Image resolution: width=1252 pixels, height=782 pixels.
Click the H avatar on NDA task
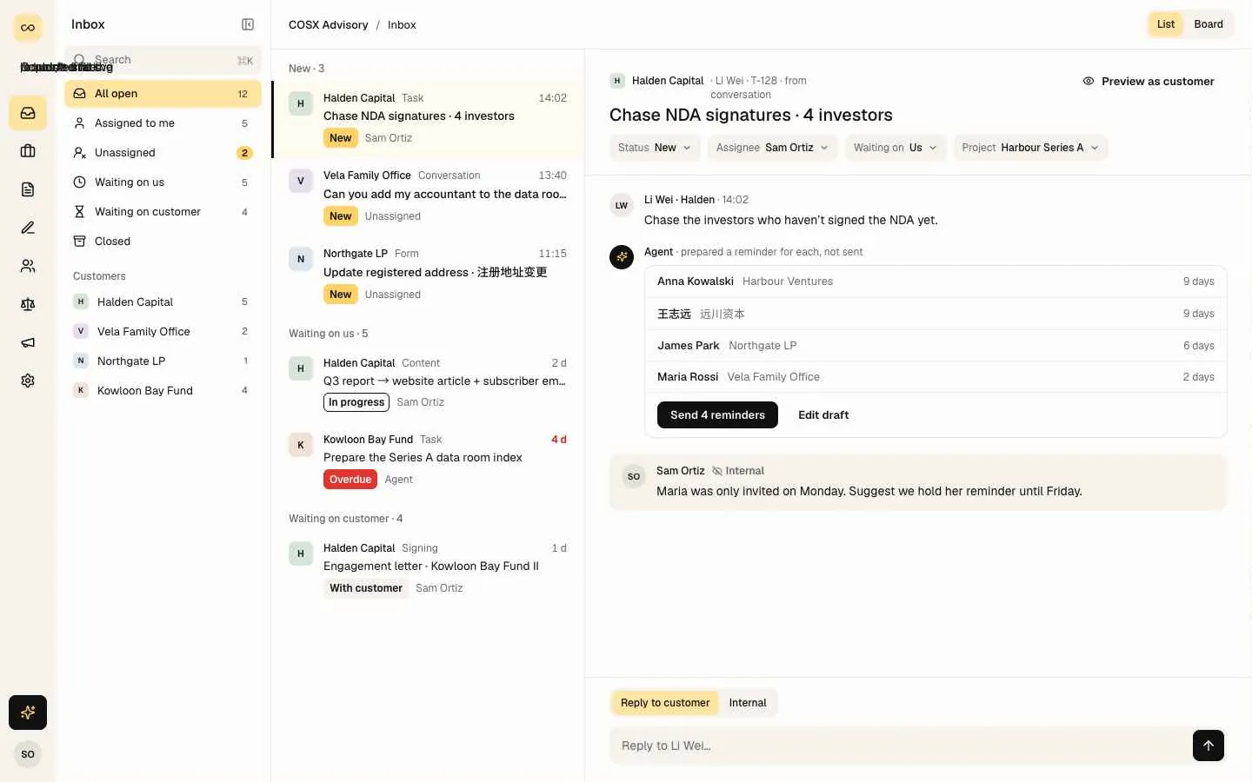301,104
